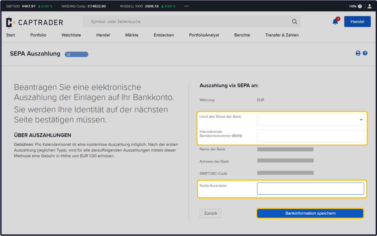The width and height of the screenshot is (377, 236).
Task: Click the ÜBER AUSZAHLUNGEN heading
Action: click(x=43, y=135)
